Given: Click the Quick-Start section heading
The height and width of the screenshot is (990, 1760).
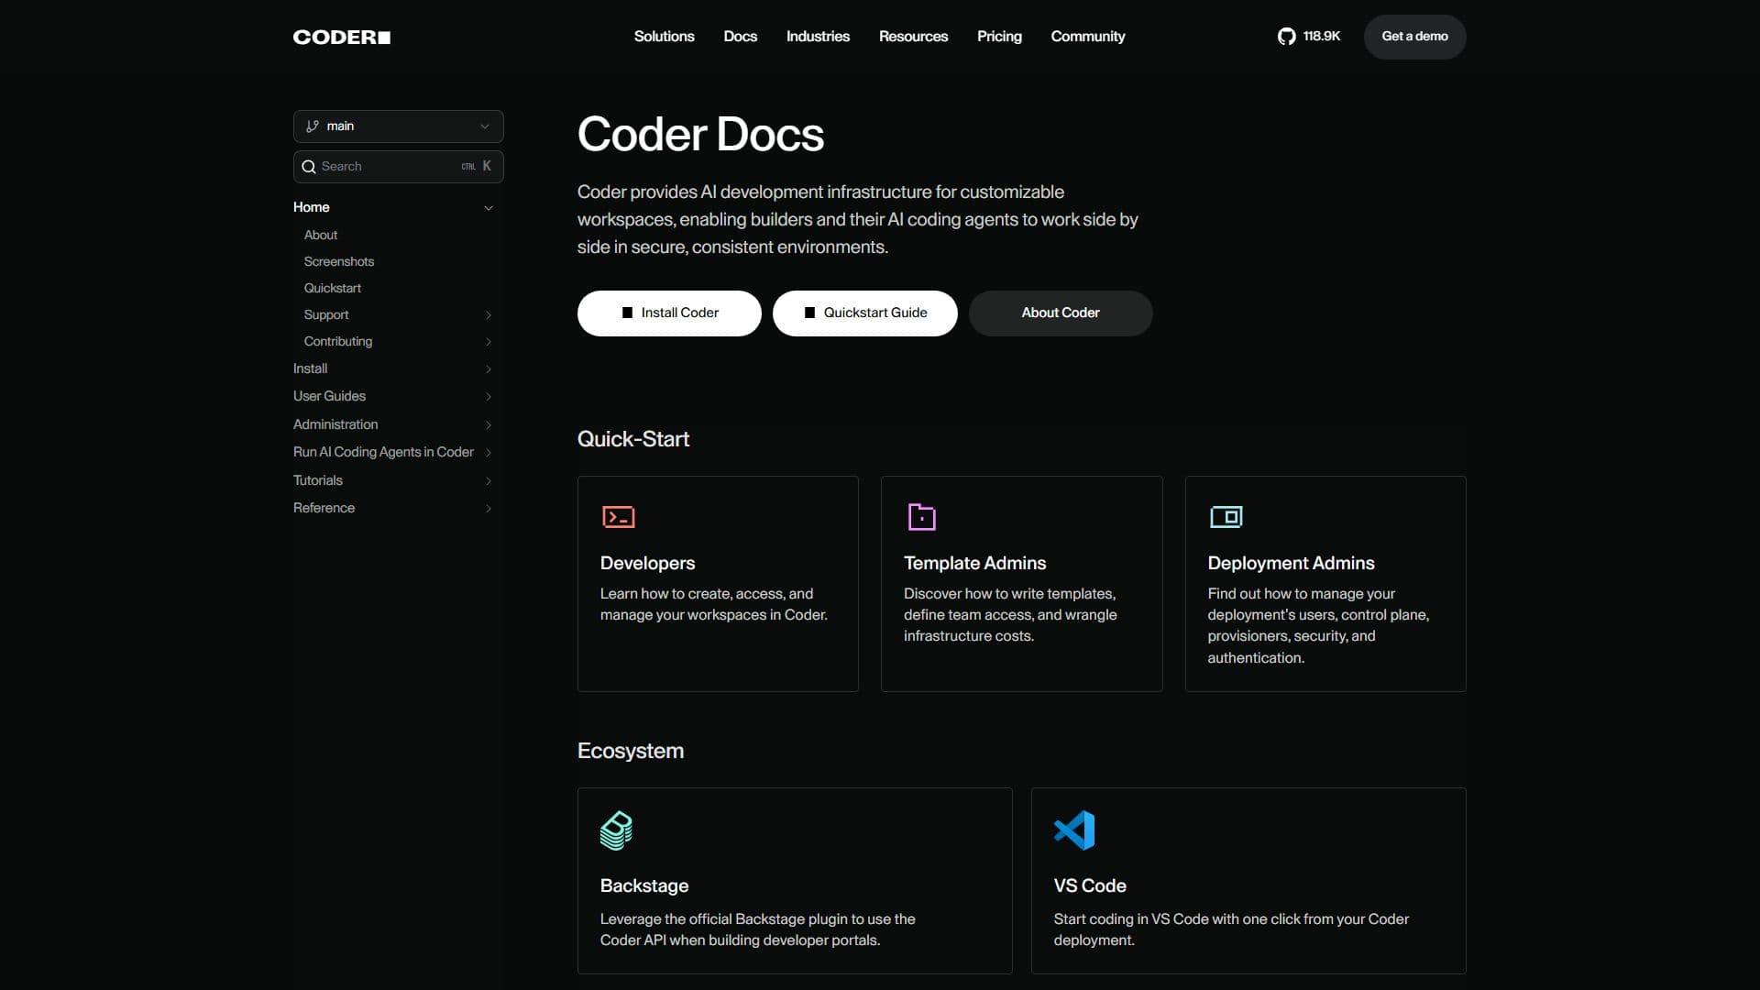Looking at the screenshot, I should 633,439.
